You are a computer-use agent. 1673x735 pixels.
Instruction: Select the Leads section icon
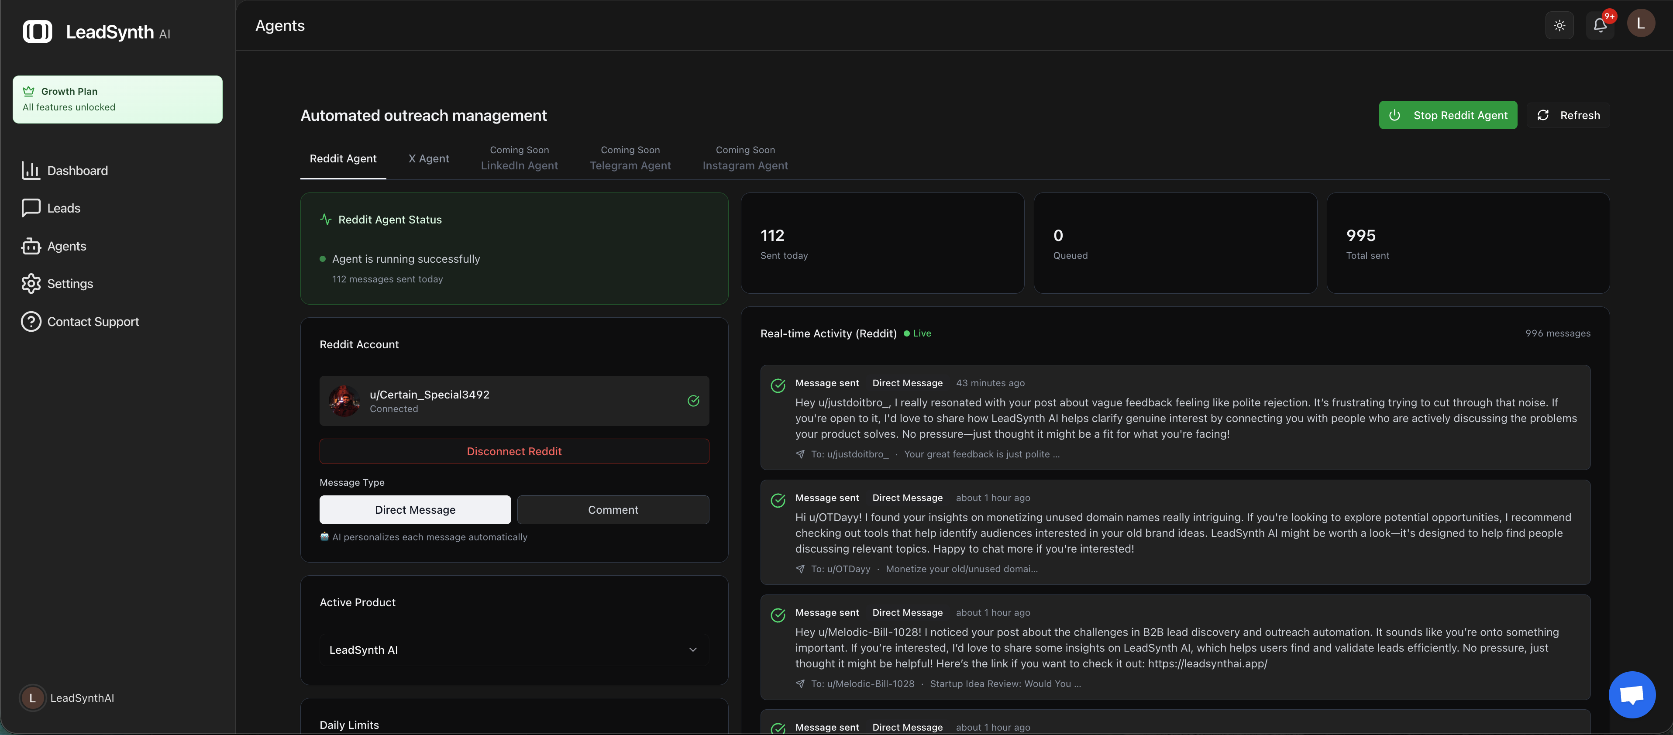pos(32,208)
